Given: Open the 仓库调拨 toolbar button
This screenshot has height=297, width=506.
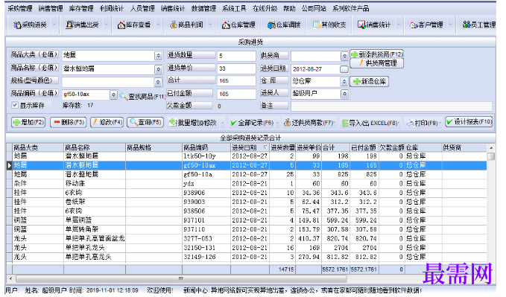Looking at the screenshot, I should pos(284,25).
